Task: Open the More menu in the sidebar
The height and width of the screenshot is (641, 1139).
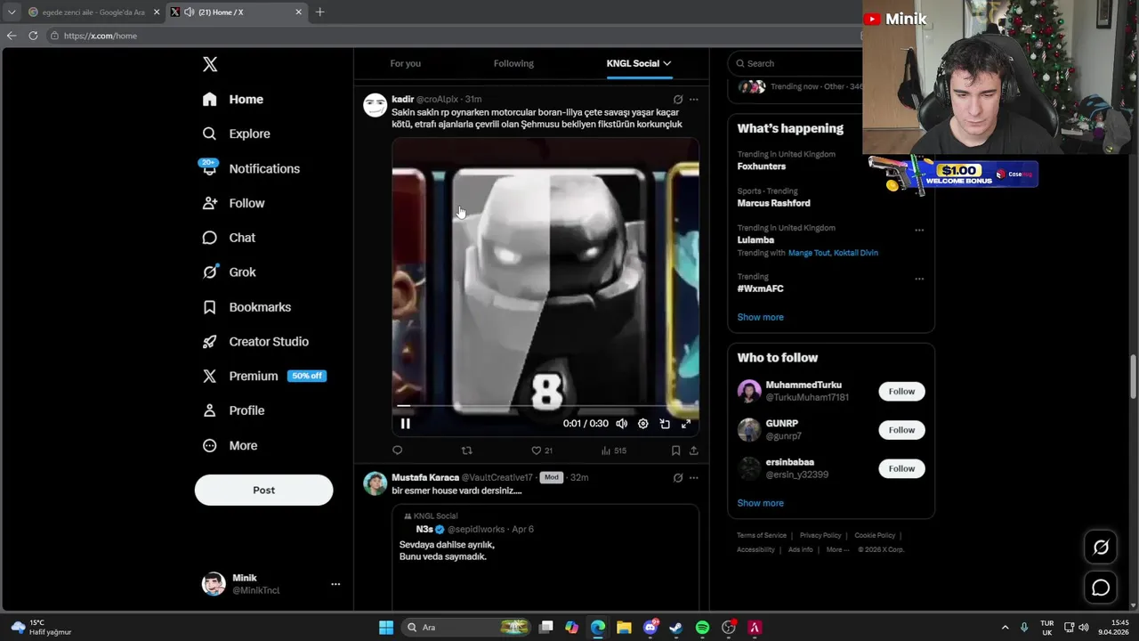Action: [x=230, y=445]
